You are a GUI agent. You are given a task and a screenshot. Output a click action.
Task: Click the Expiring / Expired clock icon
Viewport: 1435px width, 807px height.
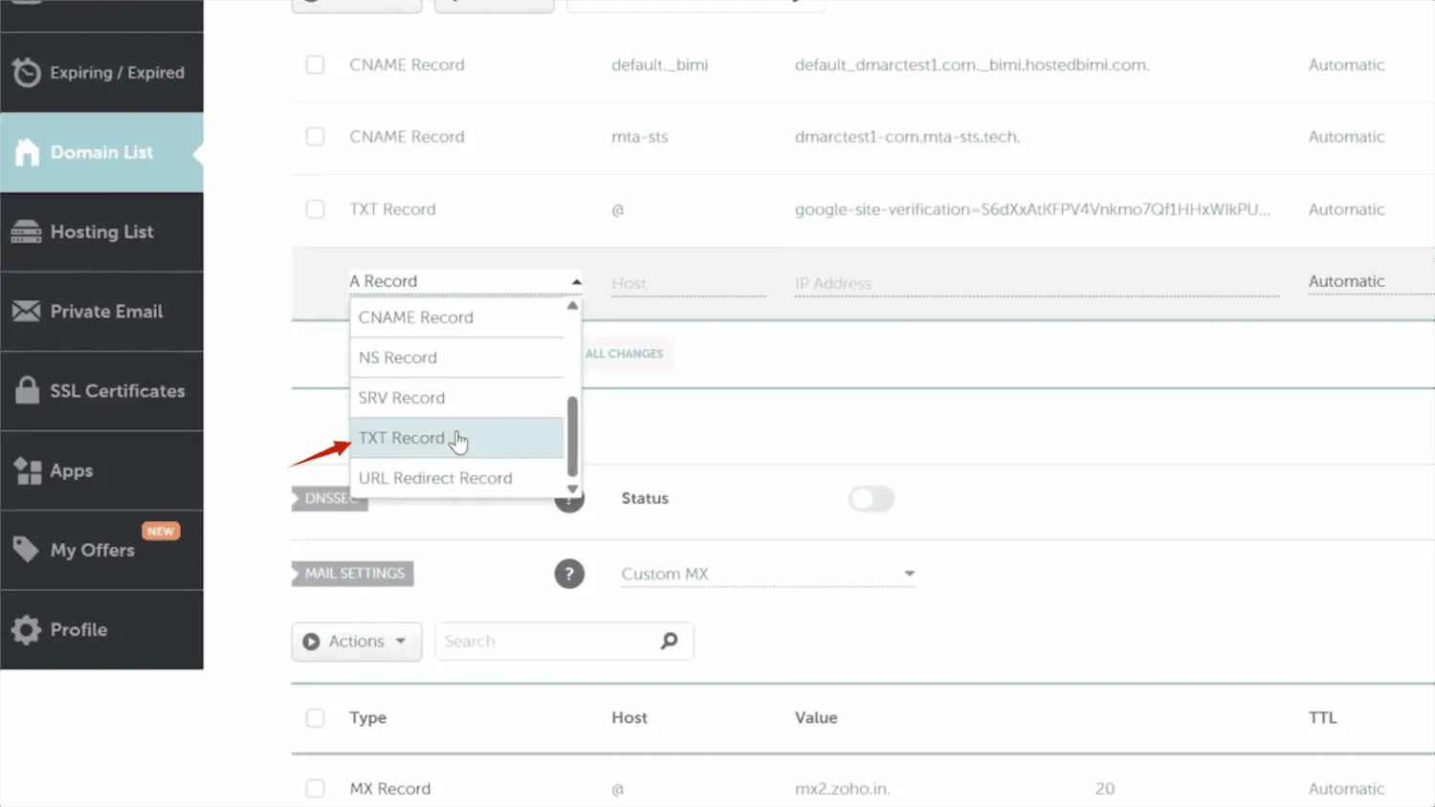pyautogui.click(x=27, y=73)
